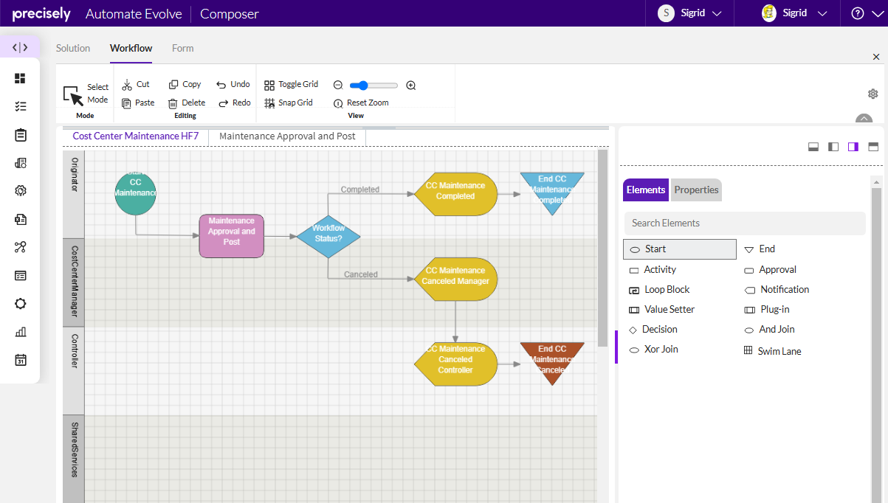Reset Zoom of the canvas
Viewport: 888px width, 503px height.
(x=361, y=103)
